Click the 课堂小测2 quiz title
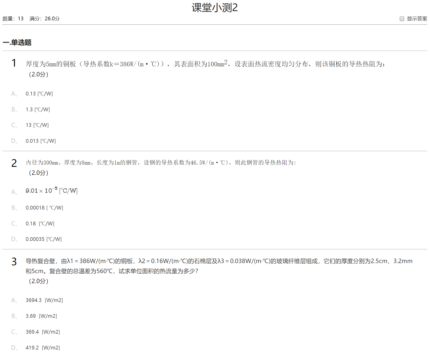The height and width of the screenshot is (356, 430). coord(215,8)
